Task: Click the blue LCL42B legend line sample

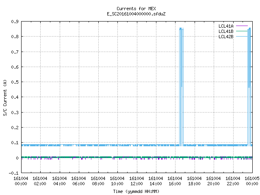Action: point(242,37)
